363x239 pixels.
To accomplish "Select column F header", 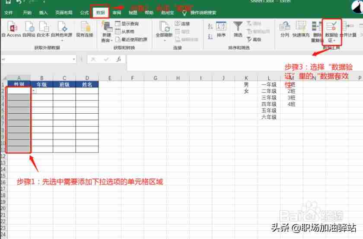I will click(x=133, y=78).
